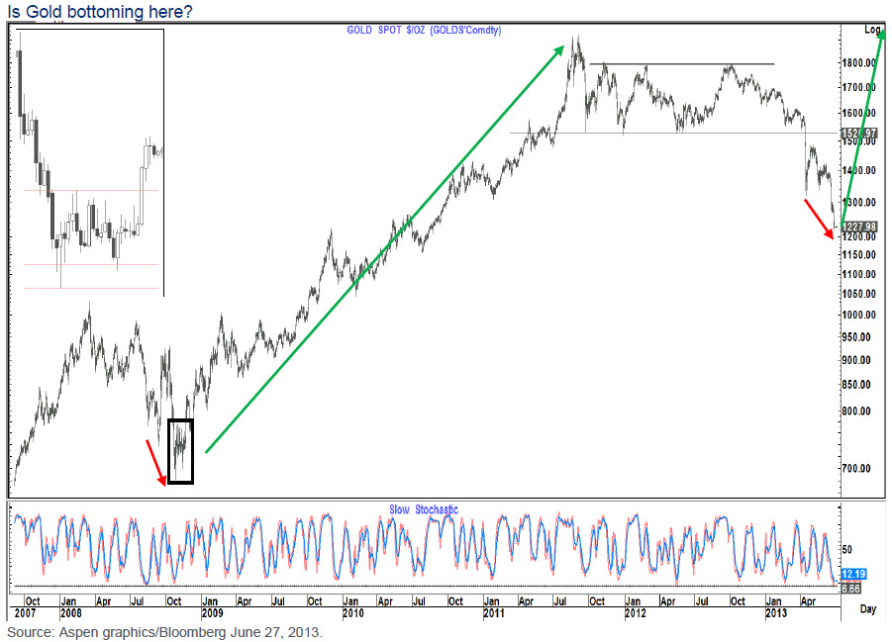Click the 1522.97 support level price tag

coord(860,133)
